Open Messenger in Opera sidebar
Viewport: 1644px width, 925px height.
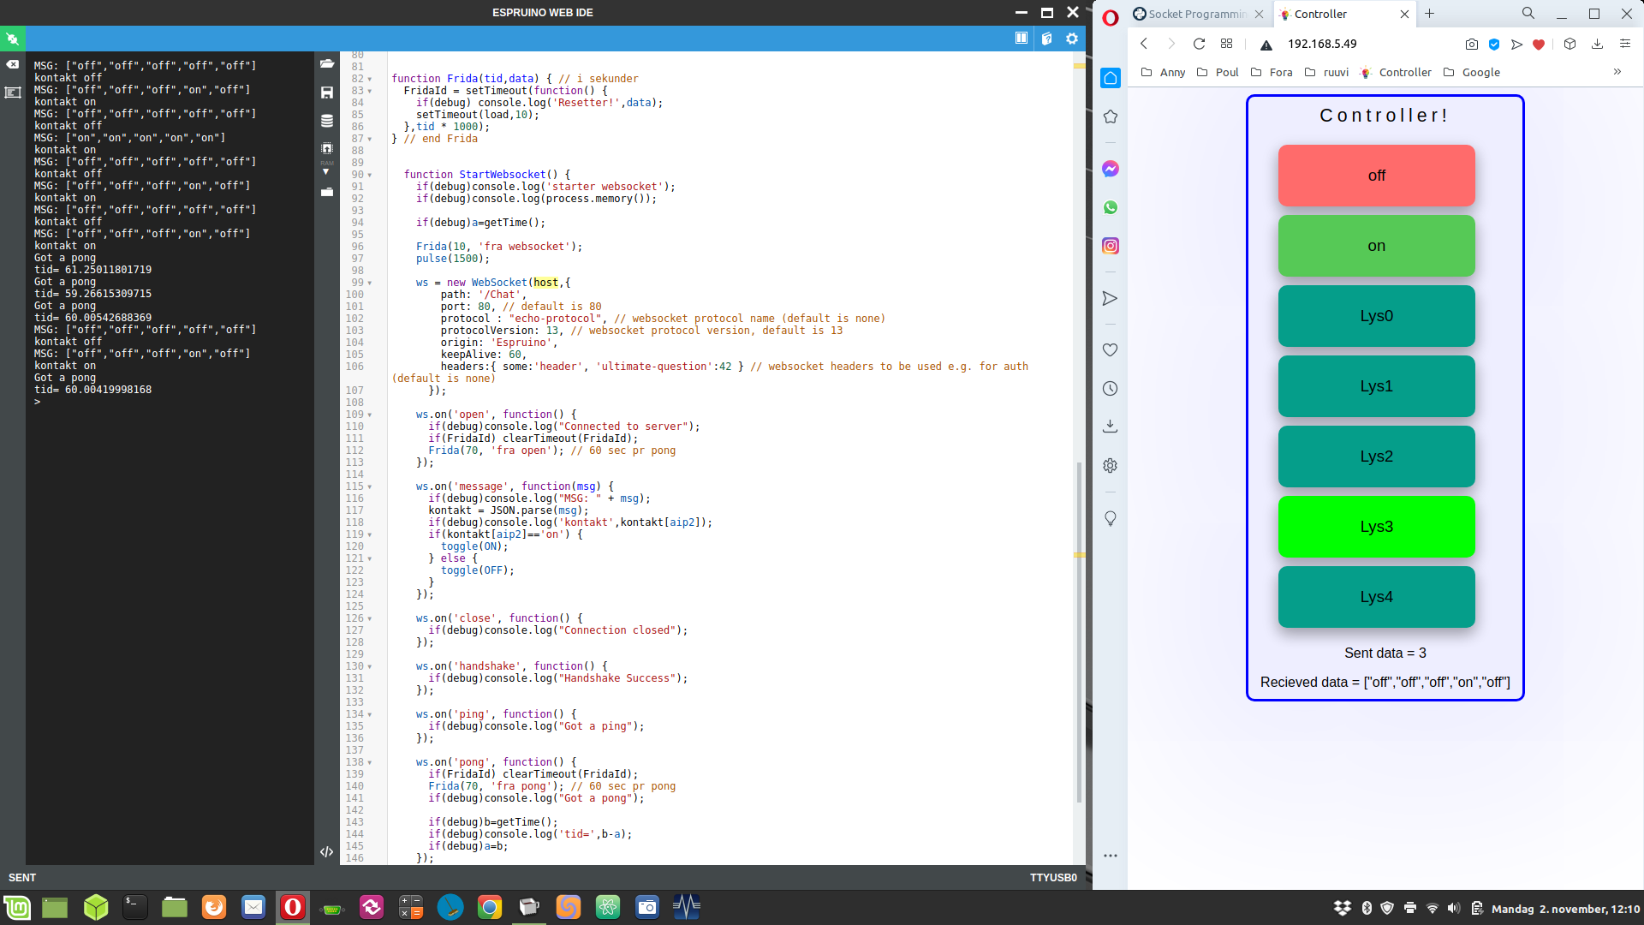(1110, 169)
